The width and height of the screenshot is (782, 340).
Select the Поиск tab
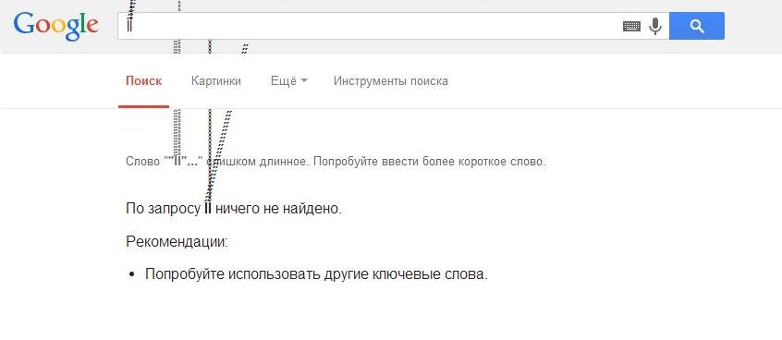tap(143, 80)
